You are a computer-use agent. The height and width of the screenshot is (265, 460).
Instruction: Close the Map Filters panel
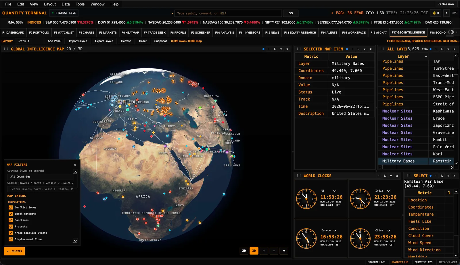tap(75, 165)
